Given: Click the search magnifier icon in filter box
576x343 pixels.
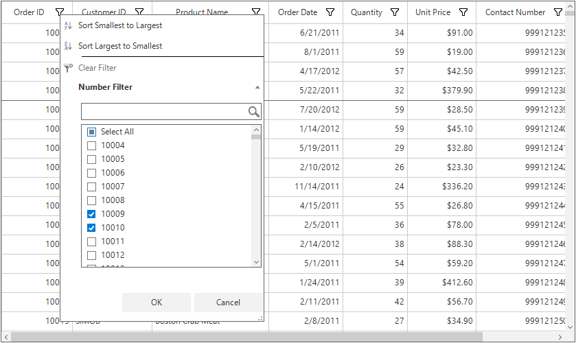Looking at the screenshot, I should (x=253, y=112).
